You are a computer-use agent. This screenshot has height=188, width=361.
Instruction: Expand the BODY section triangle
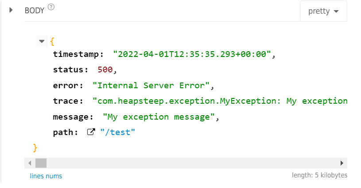[11, 10]
